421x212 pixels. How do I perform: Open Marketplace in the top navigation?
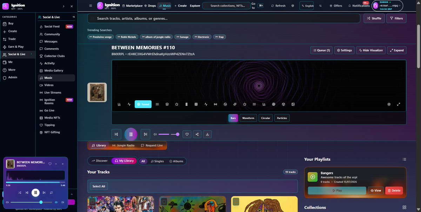click(x=132, y=6)
